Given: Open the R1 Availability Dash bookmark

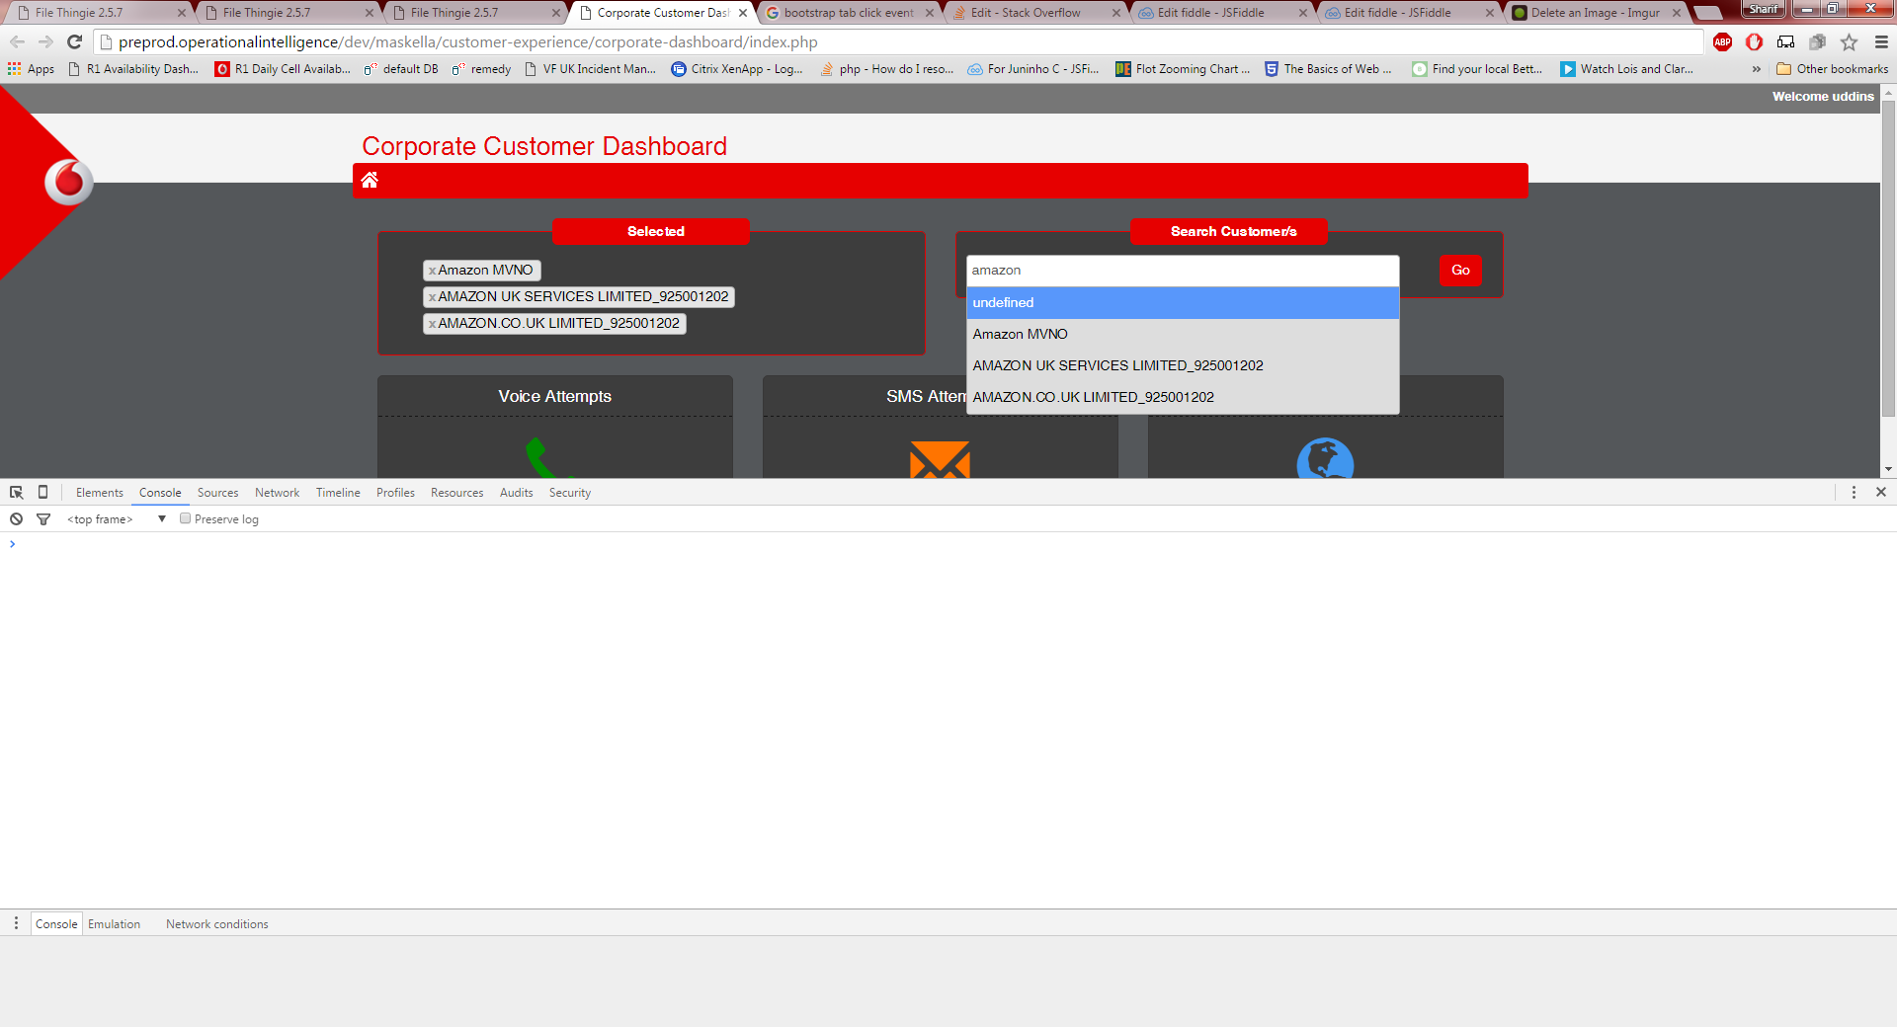Looking at the screenshot, I should [133, 69].
